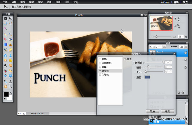Select the Burn tool

(10, 66)
